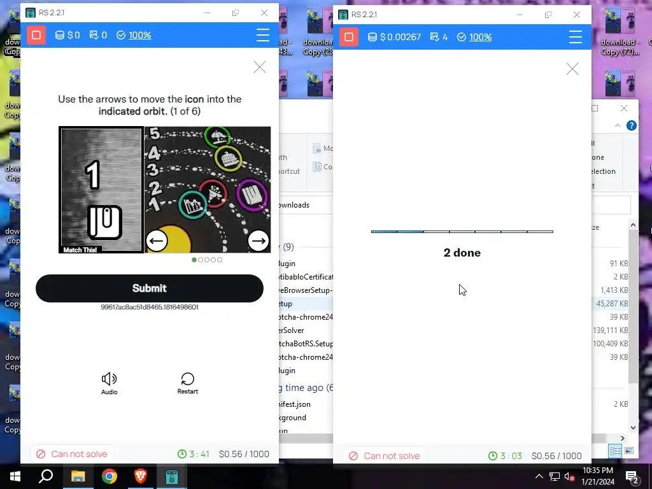Open hamburger menu in left RS window

(263, 35)
